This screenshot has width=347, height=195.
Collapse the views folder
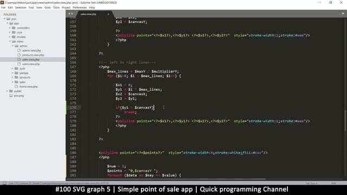(10, 41)
